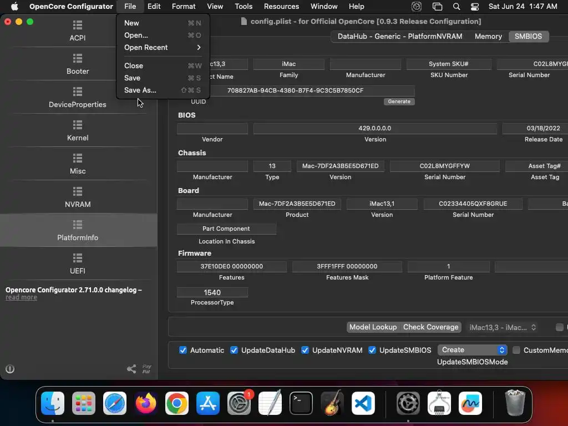The image size is (568, 426).
Task: Click the Board Serial Number field
Action: click(473, 204)
